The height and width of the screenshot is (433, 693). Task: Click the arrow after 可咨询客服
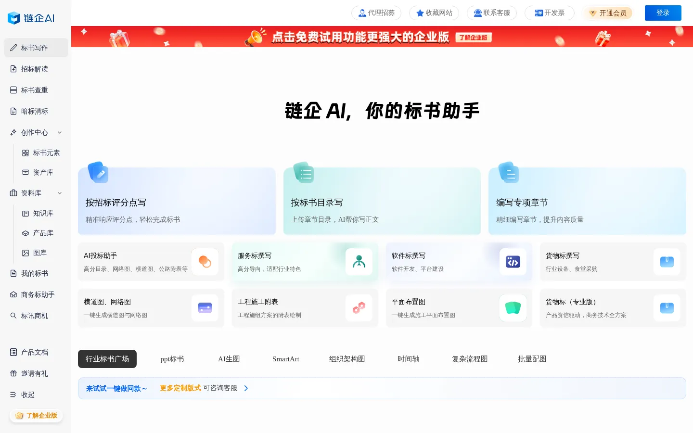pyautogui.click(x=246, y=388)
